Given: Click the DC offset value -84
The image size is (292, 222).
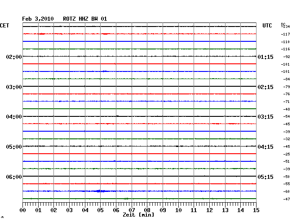Looking at the screenshot, I should tap(287, 79).
